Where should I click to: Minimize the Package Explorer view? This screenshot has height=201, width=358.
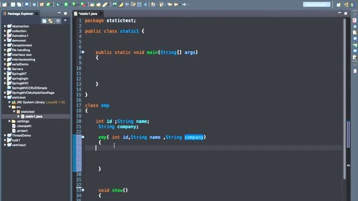(x=59, y=13)
